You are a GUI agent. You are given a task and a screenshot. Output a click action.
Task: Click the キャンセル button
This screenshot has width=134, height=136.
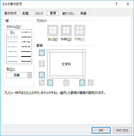123,130
